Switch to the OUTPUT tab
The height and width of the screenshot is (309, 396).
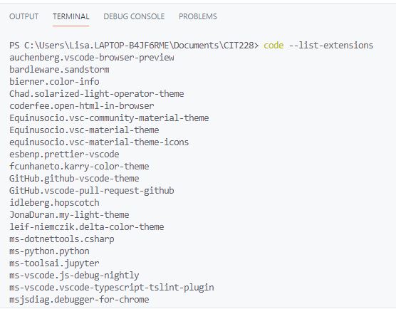coord(24,16)
